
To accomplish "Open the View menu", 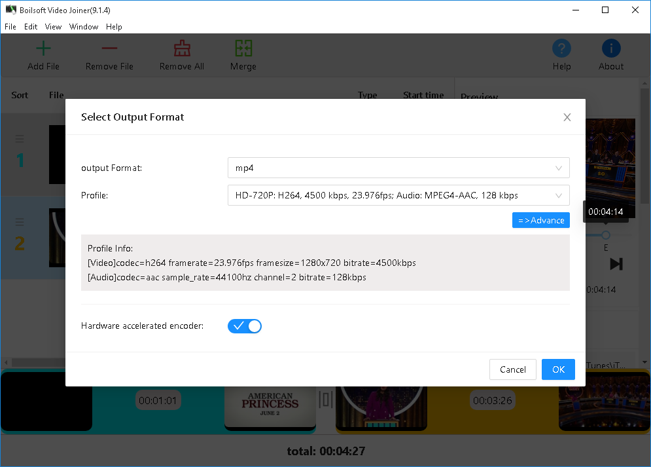I will [x=53, y=27].
